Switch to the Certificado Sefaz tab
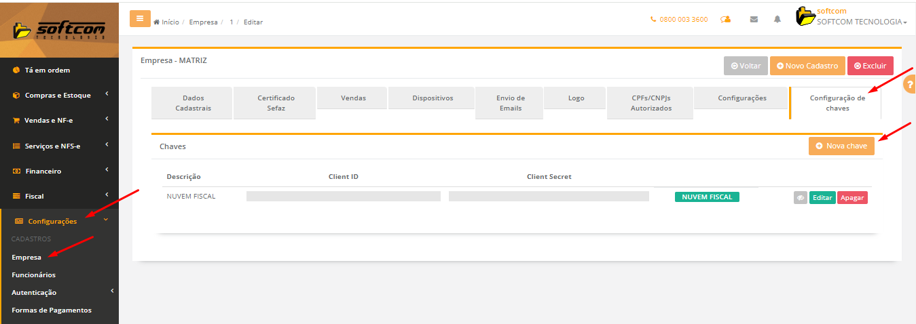916x324 pixels. tap(276, 103)
